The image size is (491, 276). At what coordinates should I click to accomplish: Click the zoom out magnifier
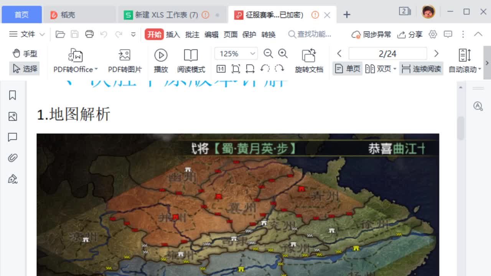269,53
